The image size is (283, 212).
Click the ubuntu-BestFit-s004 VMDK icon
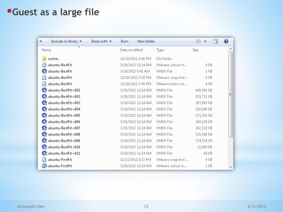44,109
